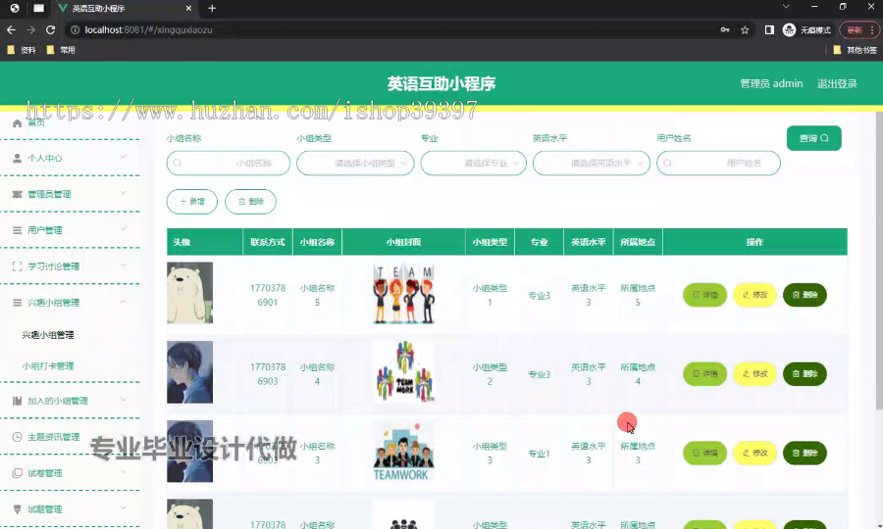883x529 pixels.
Task: Open the 兴趣小组管理 submenu item
Action: pyautogui.click(x=48, y=335)
